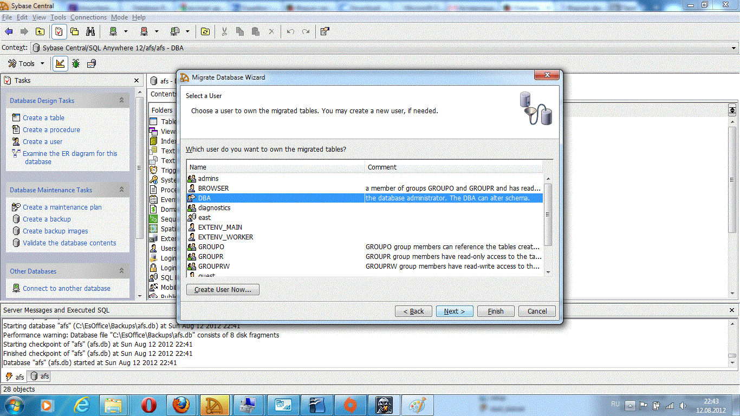The image size is (740, 416).
Task: Click Create User Now button
Action: (223, 289)
